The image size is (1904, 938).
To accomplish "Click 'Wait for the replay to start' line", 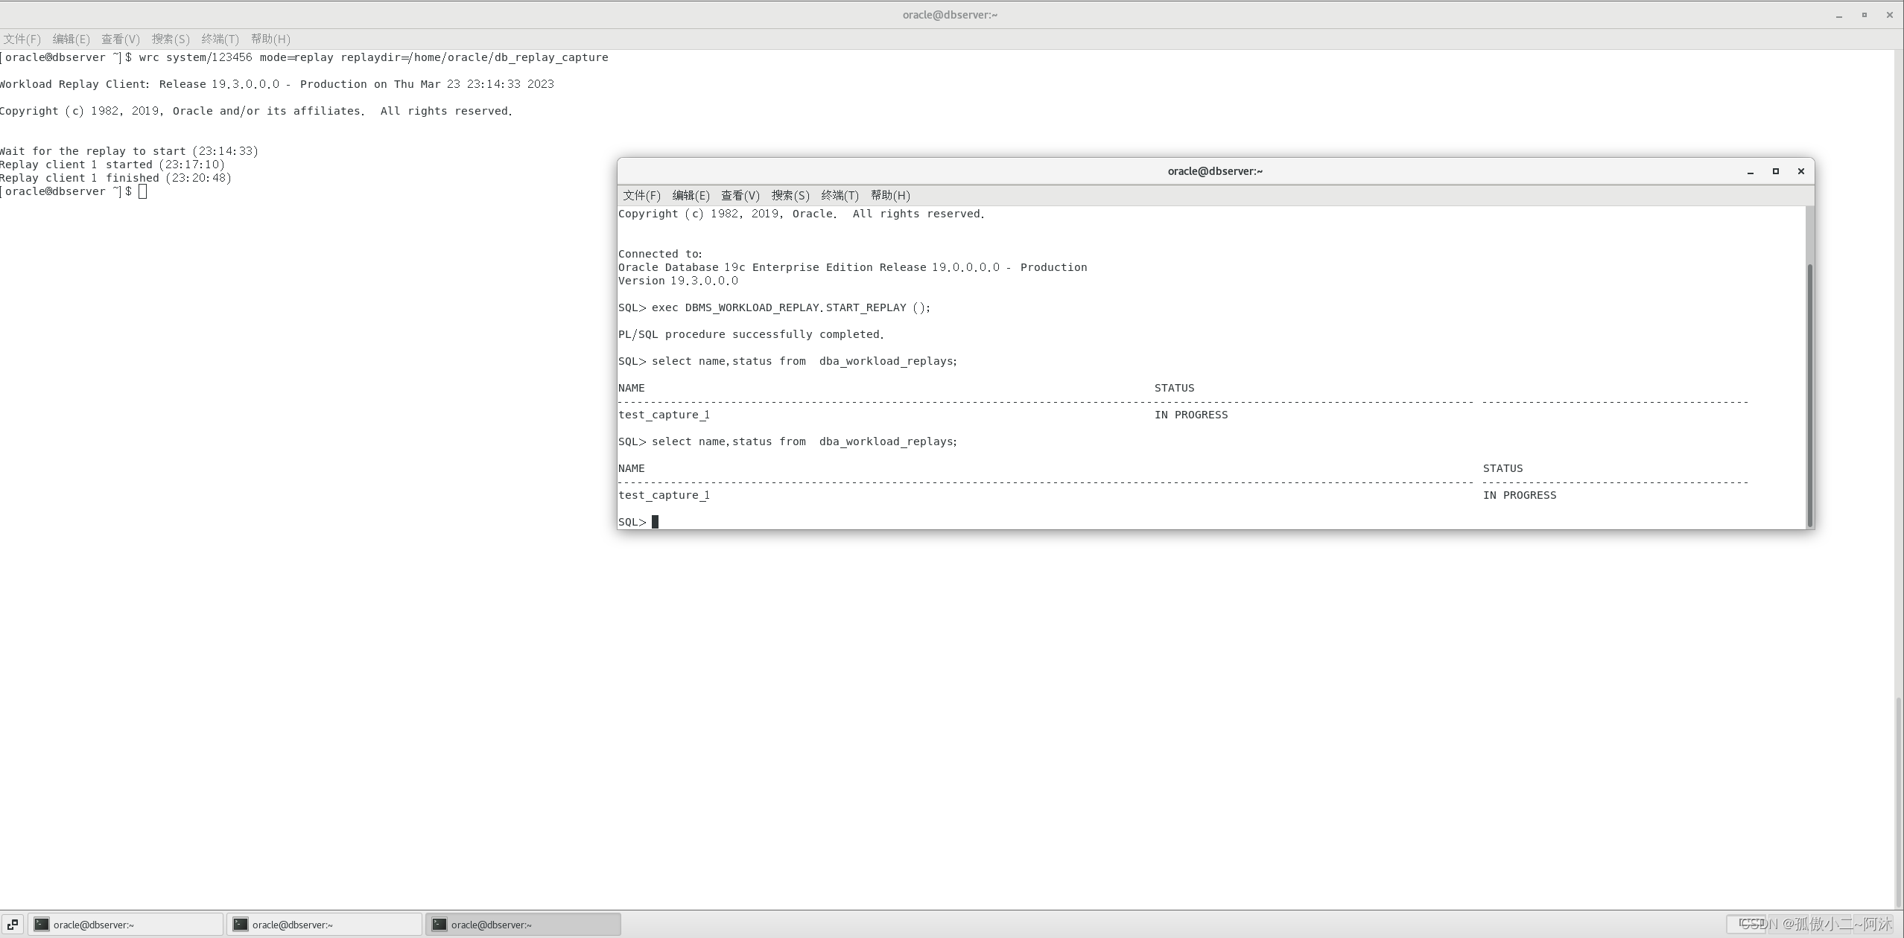I will [129, 151].
